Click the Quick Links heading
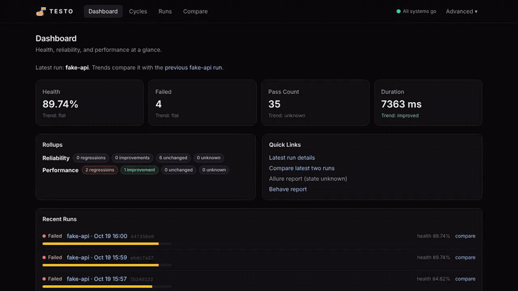 click(x=285, y=145)
